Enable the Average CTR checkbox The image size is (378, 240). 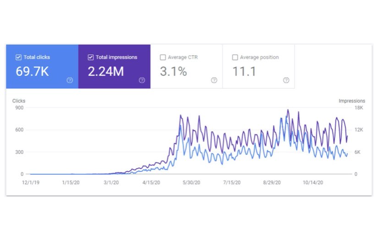tap(163, 57)
